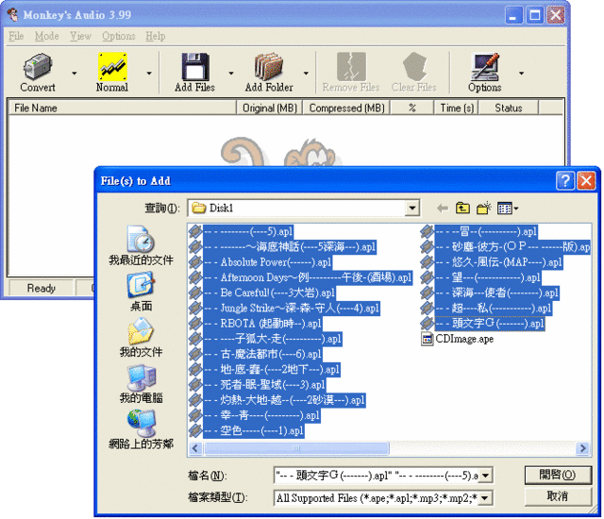604x519 pixels.
Task: Select the 地-底-蠢 apl file
Action: point(264,370)
